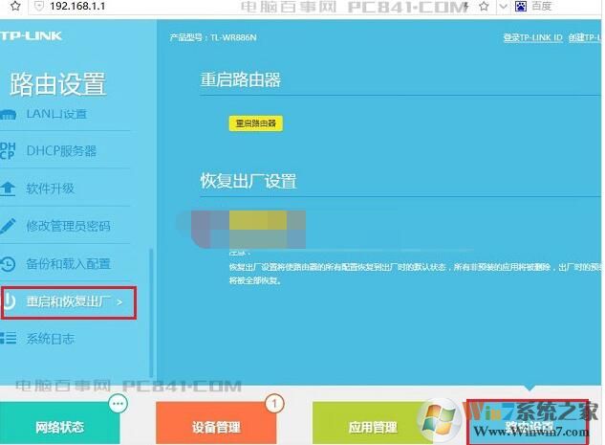Expand the chevron on 重启和恢复出厂
Screen dimensions: 605x445
pos(119,302)
